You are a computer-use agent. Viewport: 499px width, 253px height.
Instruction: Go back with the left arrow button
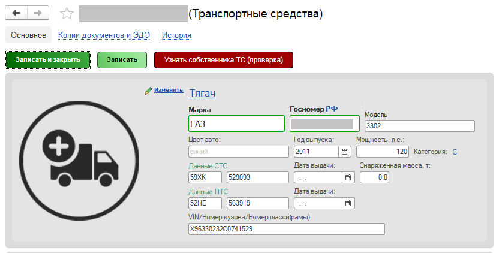click(x=16, y=13)
